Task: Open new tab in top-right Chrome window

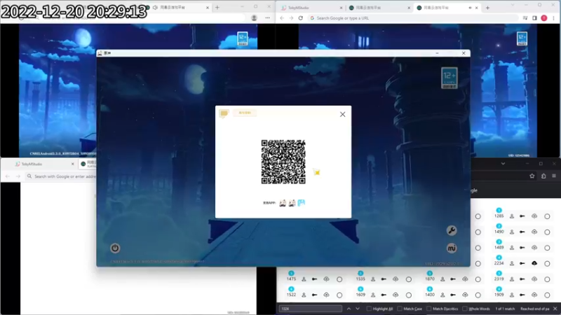Action: click(x=487, y=8)
